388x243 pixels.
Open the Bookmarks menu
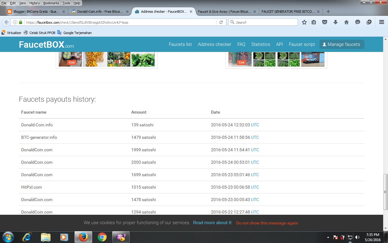click(51, 3)
